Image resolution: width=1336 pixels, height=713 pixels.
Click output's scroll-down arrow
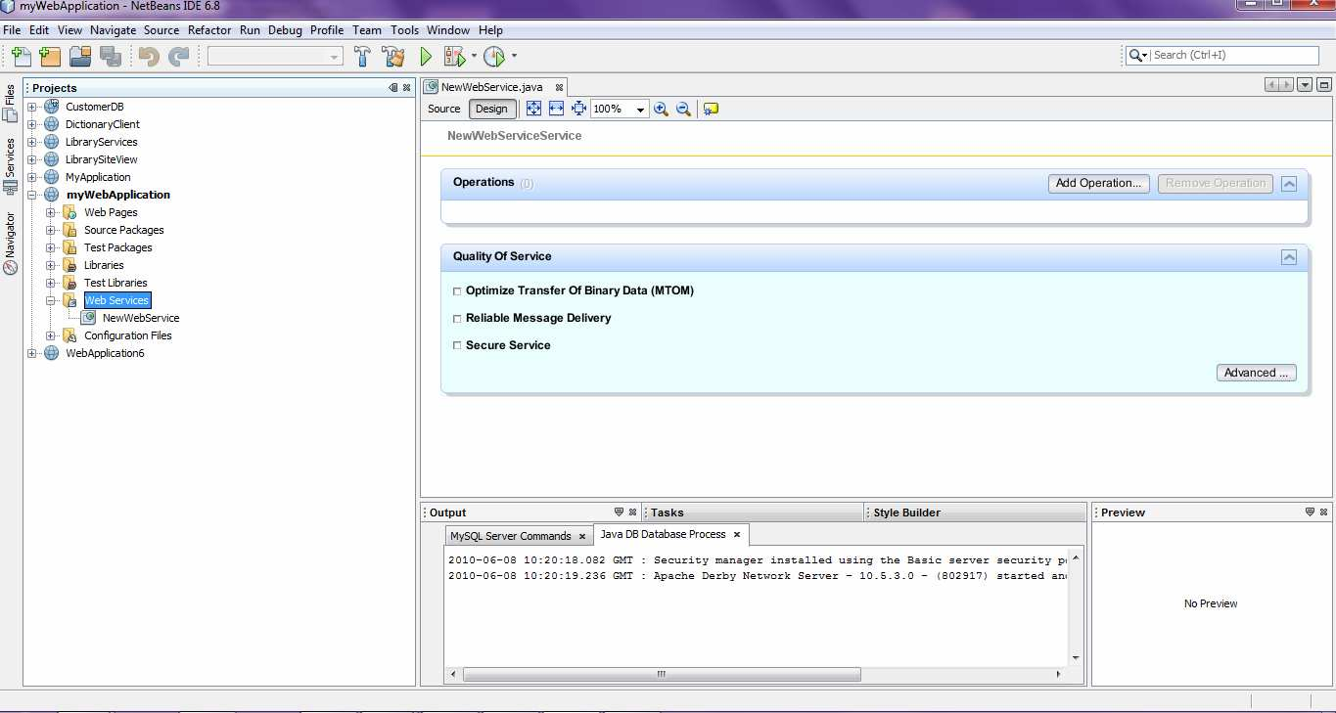1076,658
